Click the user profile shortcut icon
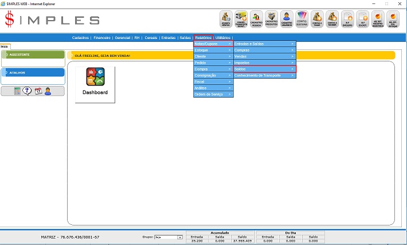The image size is (407, 245). [48, 91]
